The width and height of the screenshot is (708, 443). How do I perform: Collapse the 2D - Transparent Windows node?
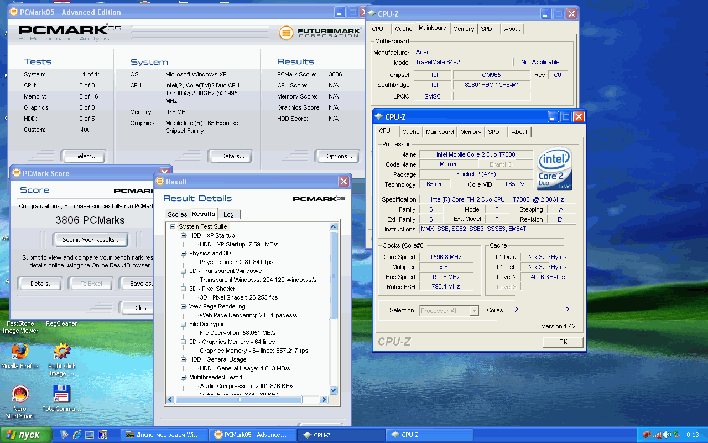(x=184, y=271)
